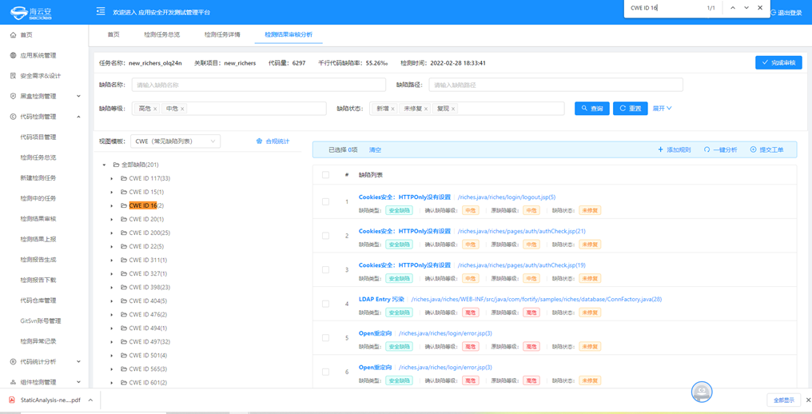This screenshot has height=414, width=812.
Task: Click 清空 to clear selection
Action: point(375,149)
